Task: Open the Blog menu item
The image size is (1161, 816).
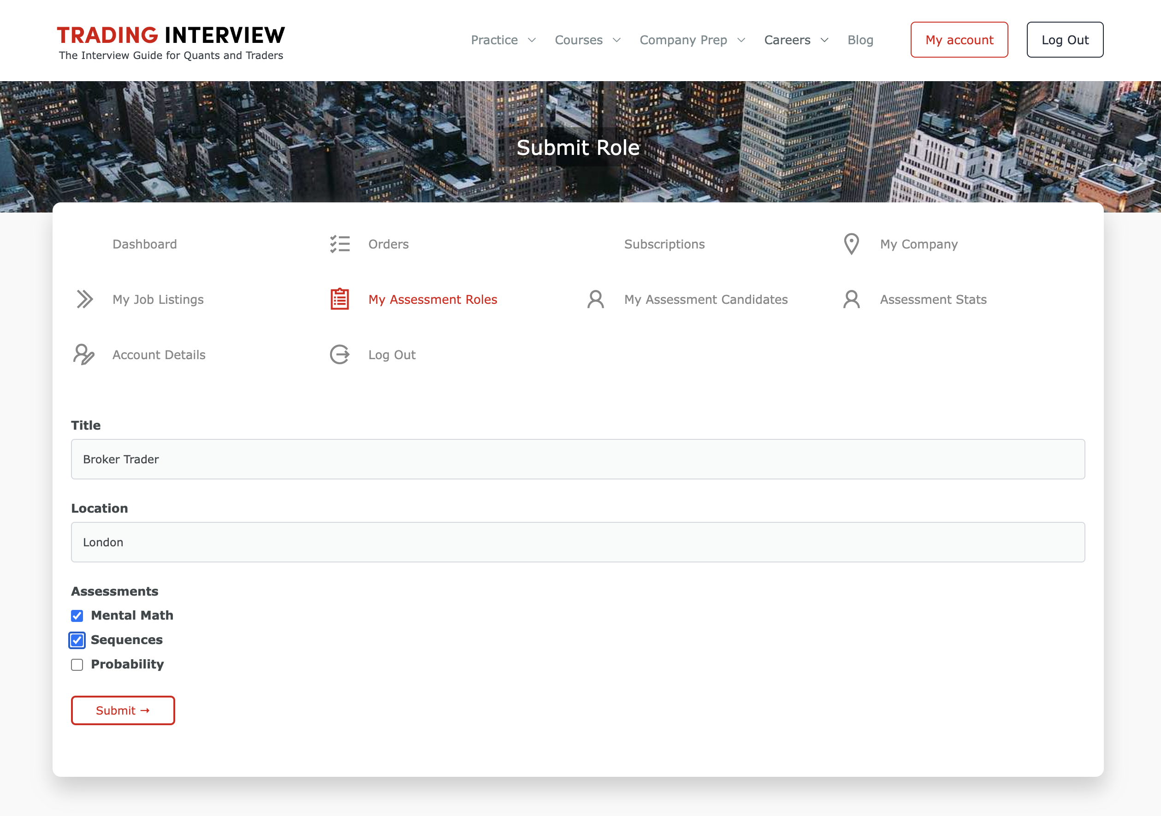Action: pyautogui.click(x=860, y=40)
